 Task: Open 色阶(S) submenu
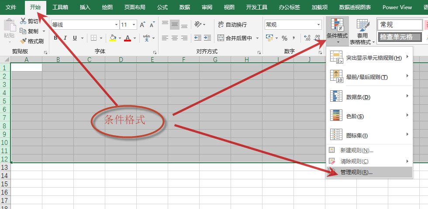coord(369,116)
